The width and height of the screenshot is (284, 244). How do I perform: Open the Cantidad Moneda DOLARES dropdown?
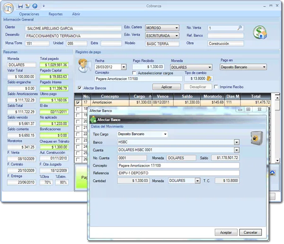pos(197,181)
